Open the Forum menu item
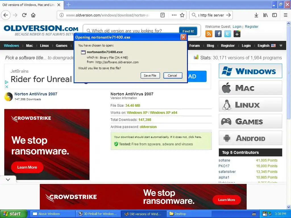291x218 pixels. 194,46
